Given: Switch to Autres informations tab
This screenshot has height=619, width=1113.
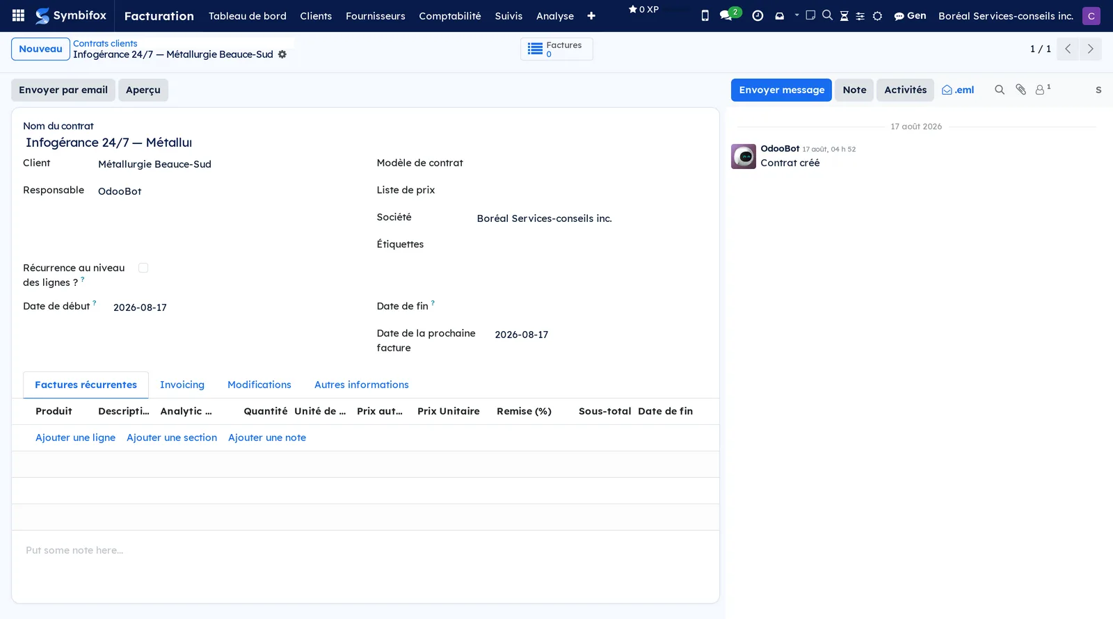Looking at the screenshot, I should click(x=362, y=385).
